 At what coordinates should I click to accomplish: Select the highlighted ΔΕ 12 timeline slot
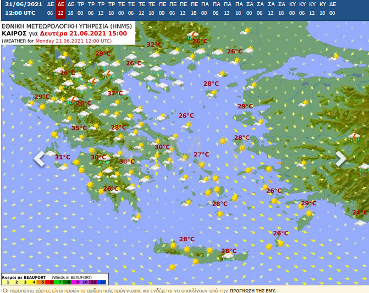(x=60, y=9)
